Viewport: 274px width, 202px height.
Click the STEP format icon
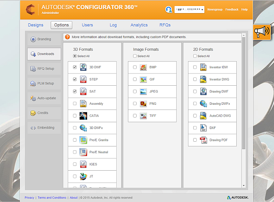[84, 79]
